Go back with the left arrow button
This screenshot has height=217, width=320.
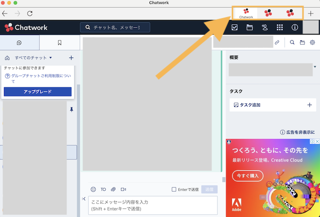tap(4, 13)
